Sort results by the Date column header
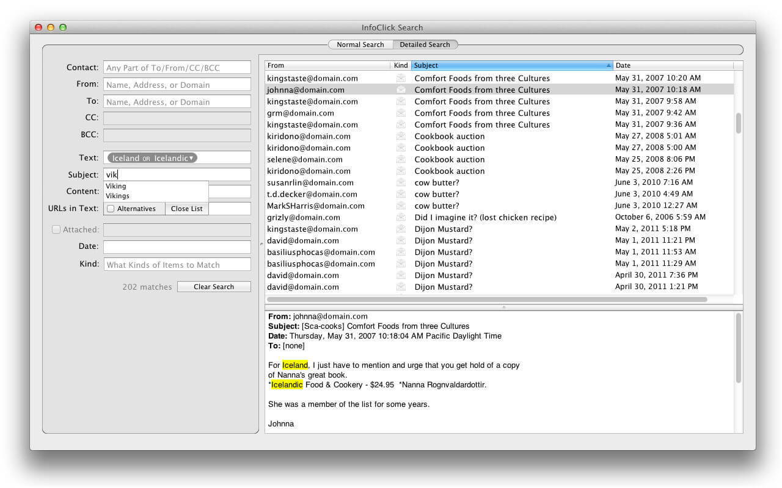Image resolution: width=782 pixels, height=488 pixels. [673, 65]
